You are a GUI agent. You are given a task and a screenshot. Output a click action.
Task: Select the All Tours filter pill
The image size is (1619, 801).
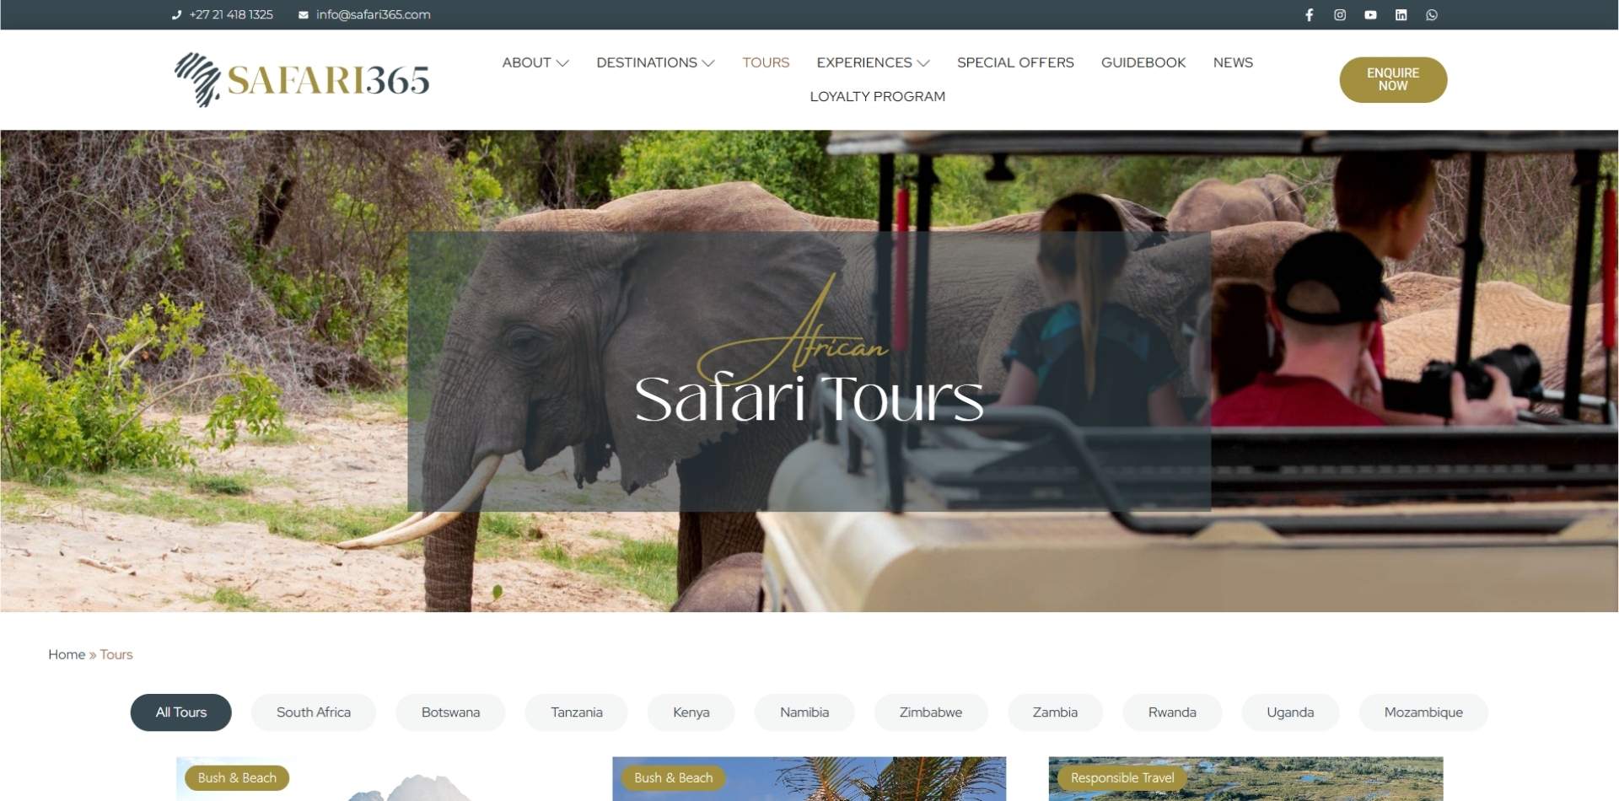click(x=180, y=712)
